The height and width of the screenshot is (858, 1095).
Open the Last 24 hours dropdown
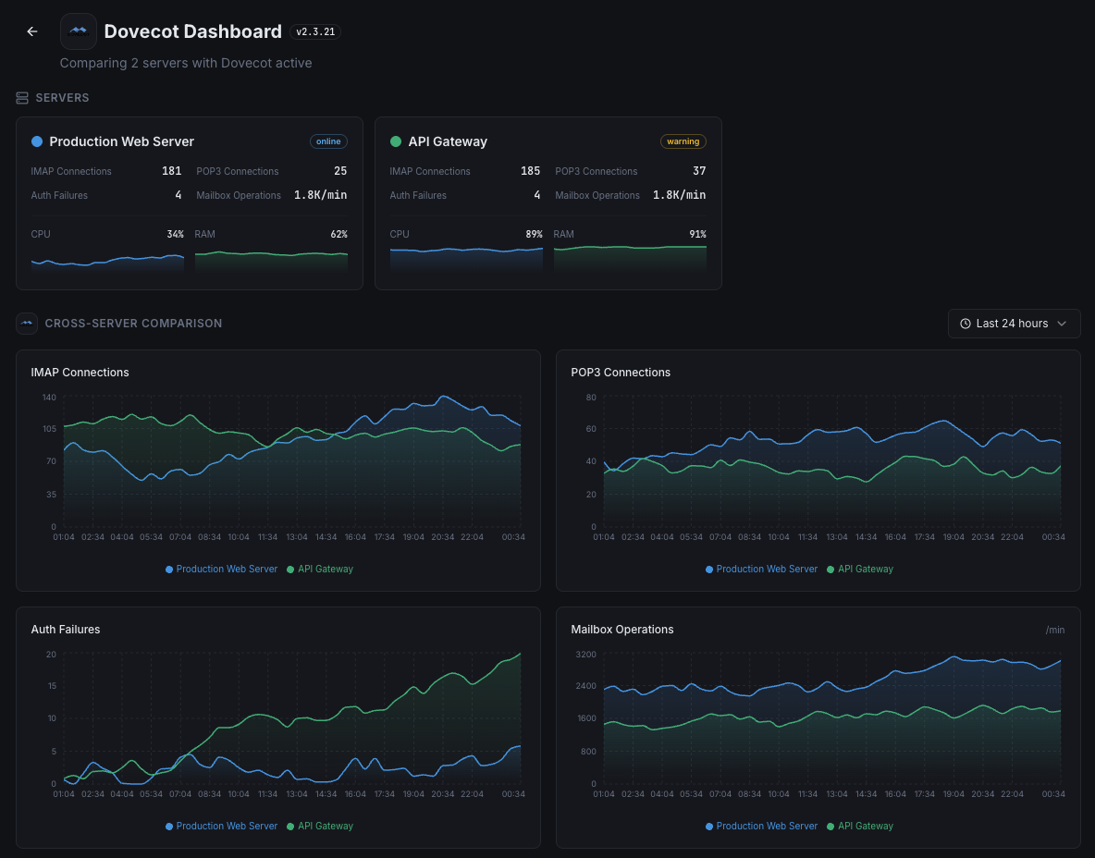click(1013, 324)
